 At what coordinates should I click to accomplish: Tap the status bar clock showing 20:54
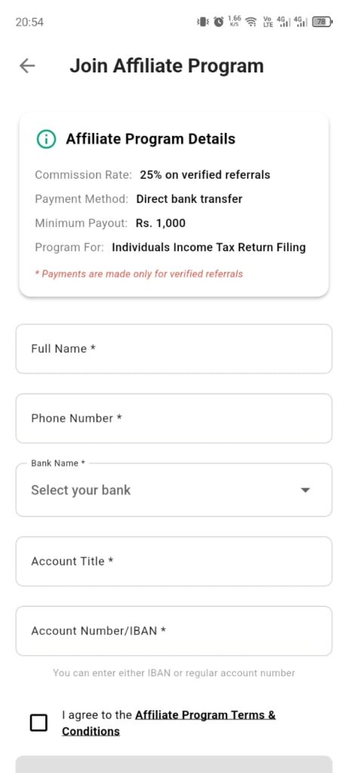point(29,22)
